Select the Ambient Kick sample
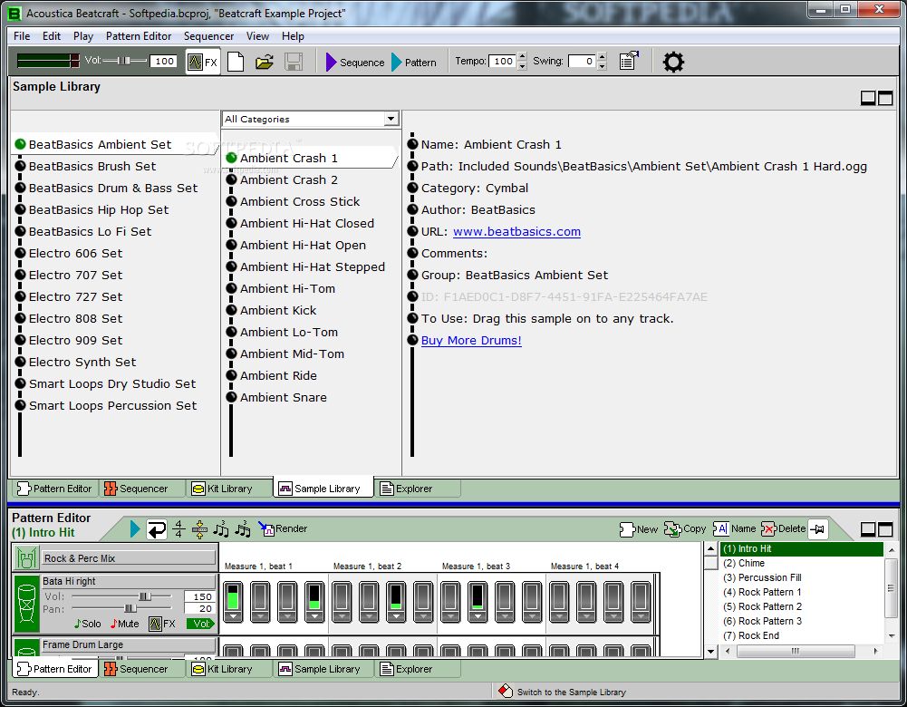This screenshot has width=907, height=707. pyautogui.click(x=278, y=310)
